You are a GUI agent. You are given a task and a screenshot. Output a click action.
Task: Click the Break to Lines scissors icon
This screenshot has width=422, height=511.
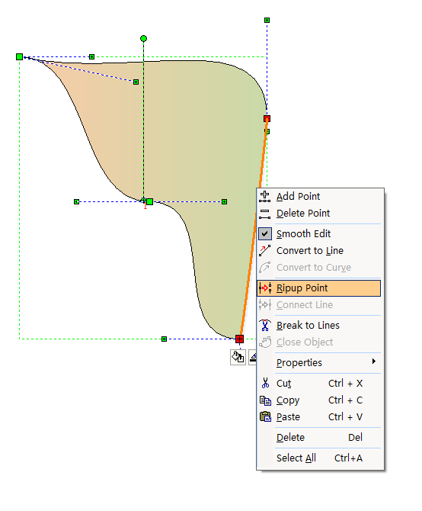click(x=265, y=325)
